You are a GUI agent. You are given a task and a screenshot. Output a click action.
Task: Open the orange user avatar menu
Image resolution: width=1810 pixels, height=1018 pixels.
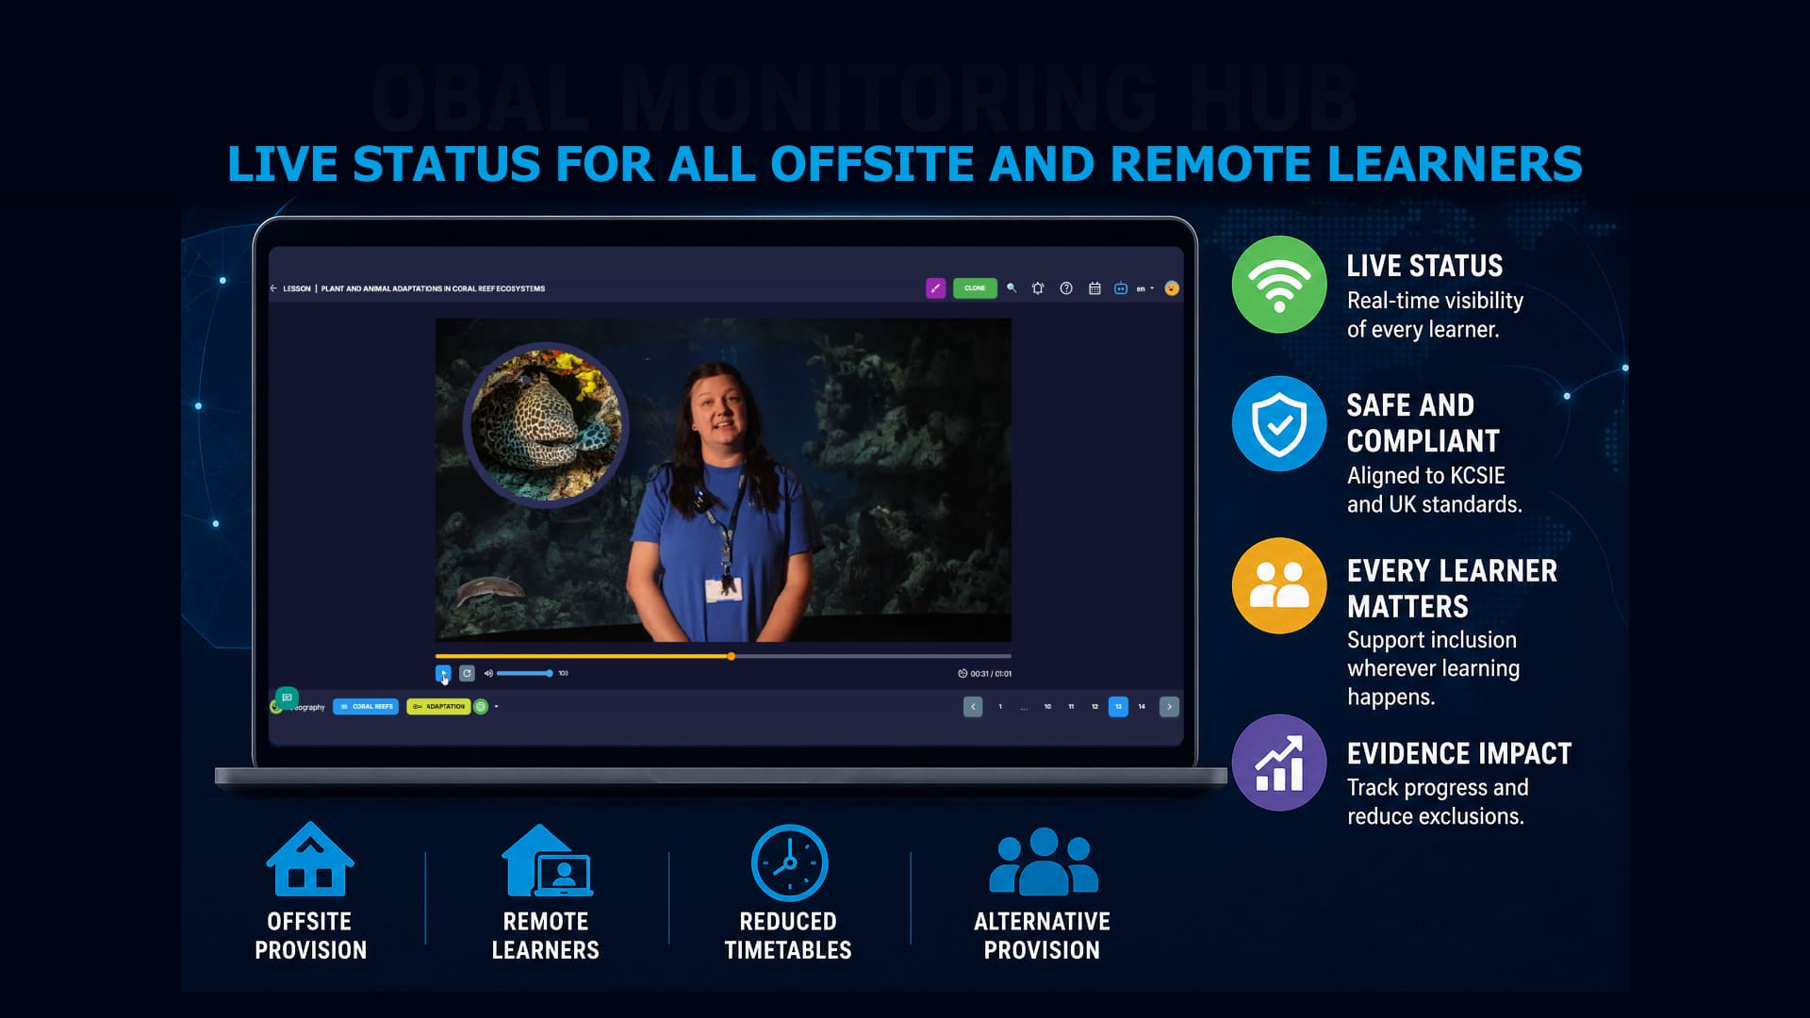click(1172, 288)
